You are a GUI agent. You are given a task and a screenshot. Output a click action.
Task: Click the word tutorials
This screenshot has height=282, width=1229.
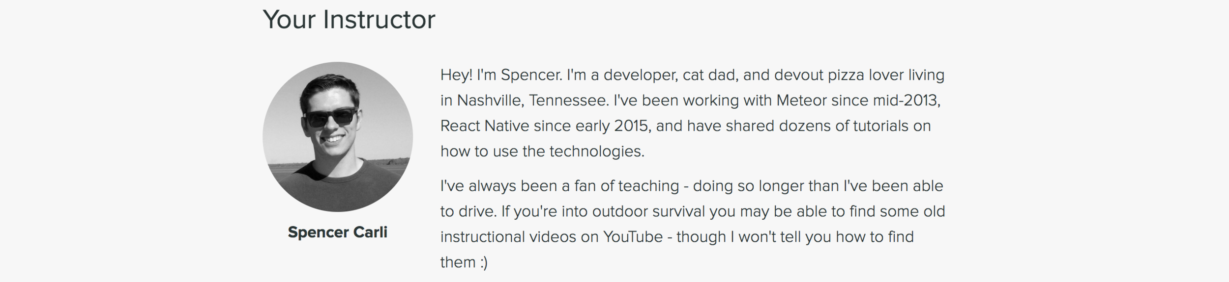(881, 126)
